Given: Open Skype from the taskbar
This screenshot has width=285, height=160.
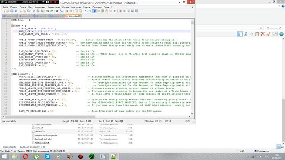Looking at the screenshot, I should (48, 156).
